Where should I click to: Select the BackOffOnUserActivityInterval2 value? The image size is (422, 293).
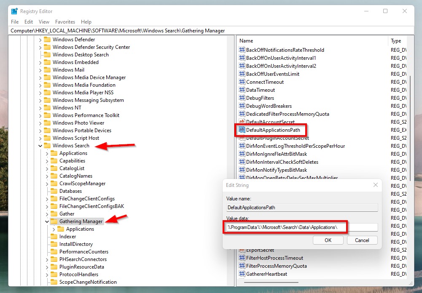(x=281, y=66)
